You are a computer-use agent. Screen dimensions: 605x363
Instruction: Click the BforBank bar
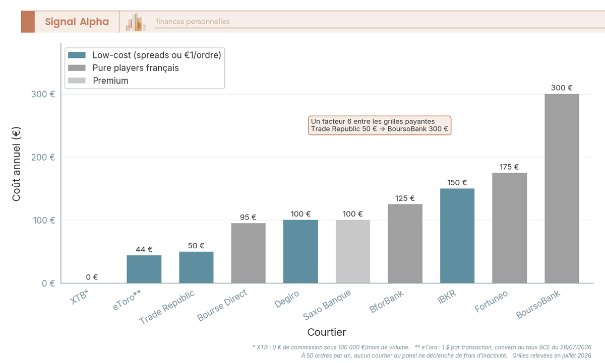coord(405,244)
